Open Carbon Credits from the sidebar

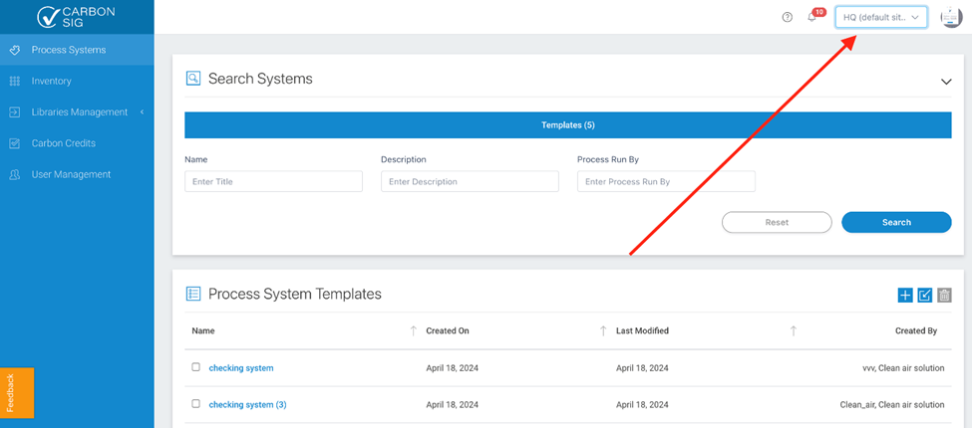[x=64, y=143]
